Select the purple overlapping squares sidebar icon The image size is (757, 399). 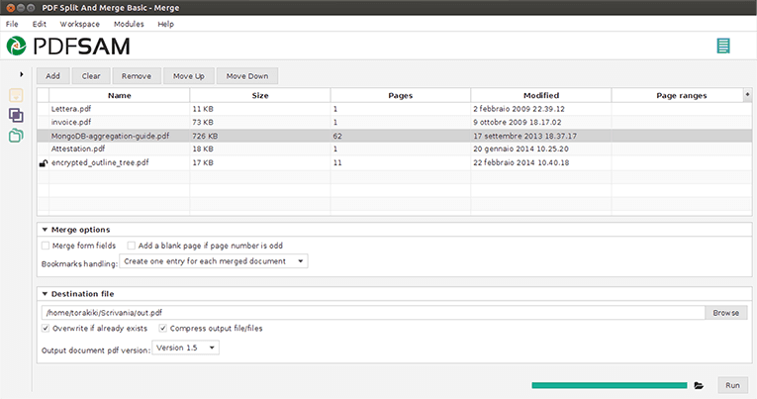click(x=17, y=115)
